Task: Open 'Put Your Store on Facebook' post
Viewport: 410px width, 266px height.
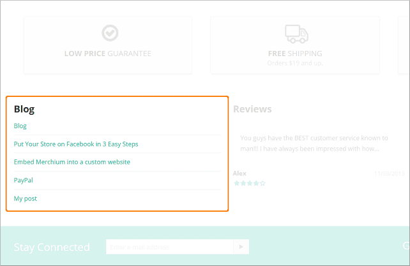Action: coord(76,144)
